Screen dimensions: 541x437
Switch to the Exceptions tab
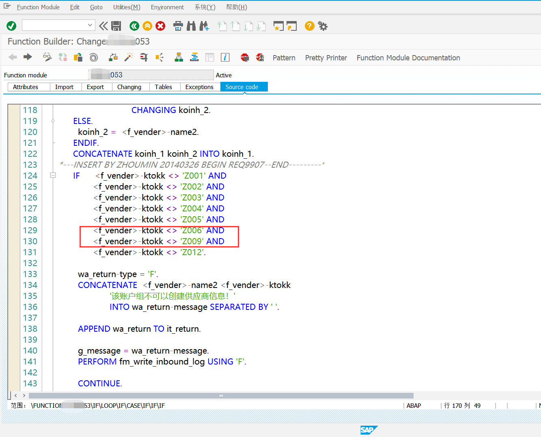tap(200, 87)
